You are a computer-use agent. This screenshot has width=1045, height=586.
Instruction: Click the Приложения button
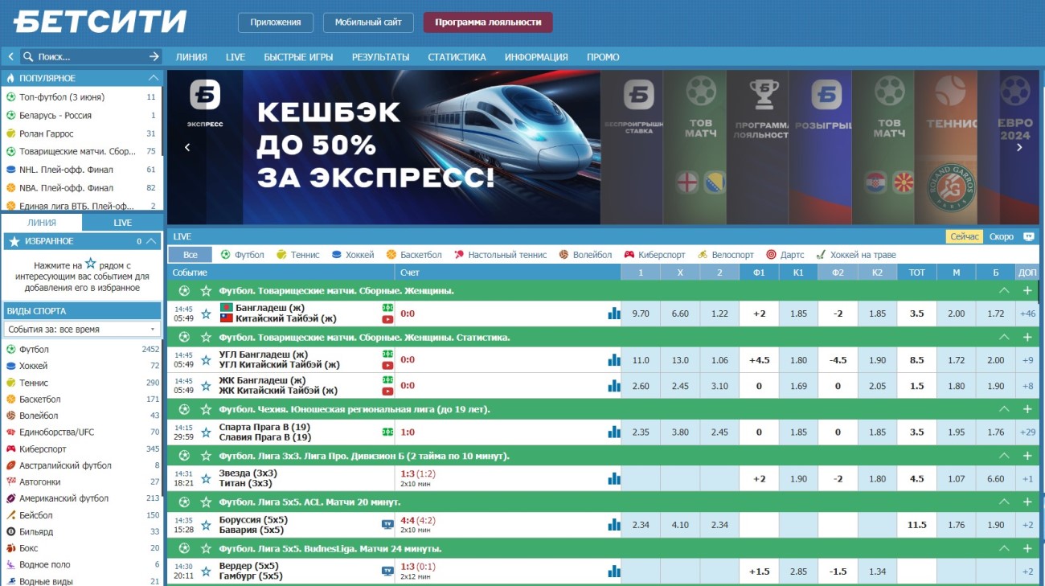point(275,23)
